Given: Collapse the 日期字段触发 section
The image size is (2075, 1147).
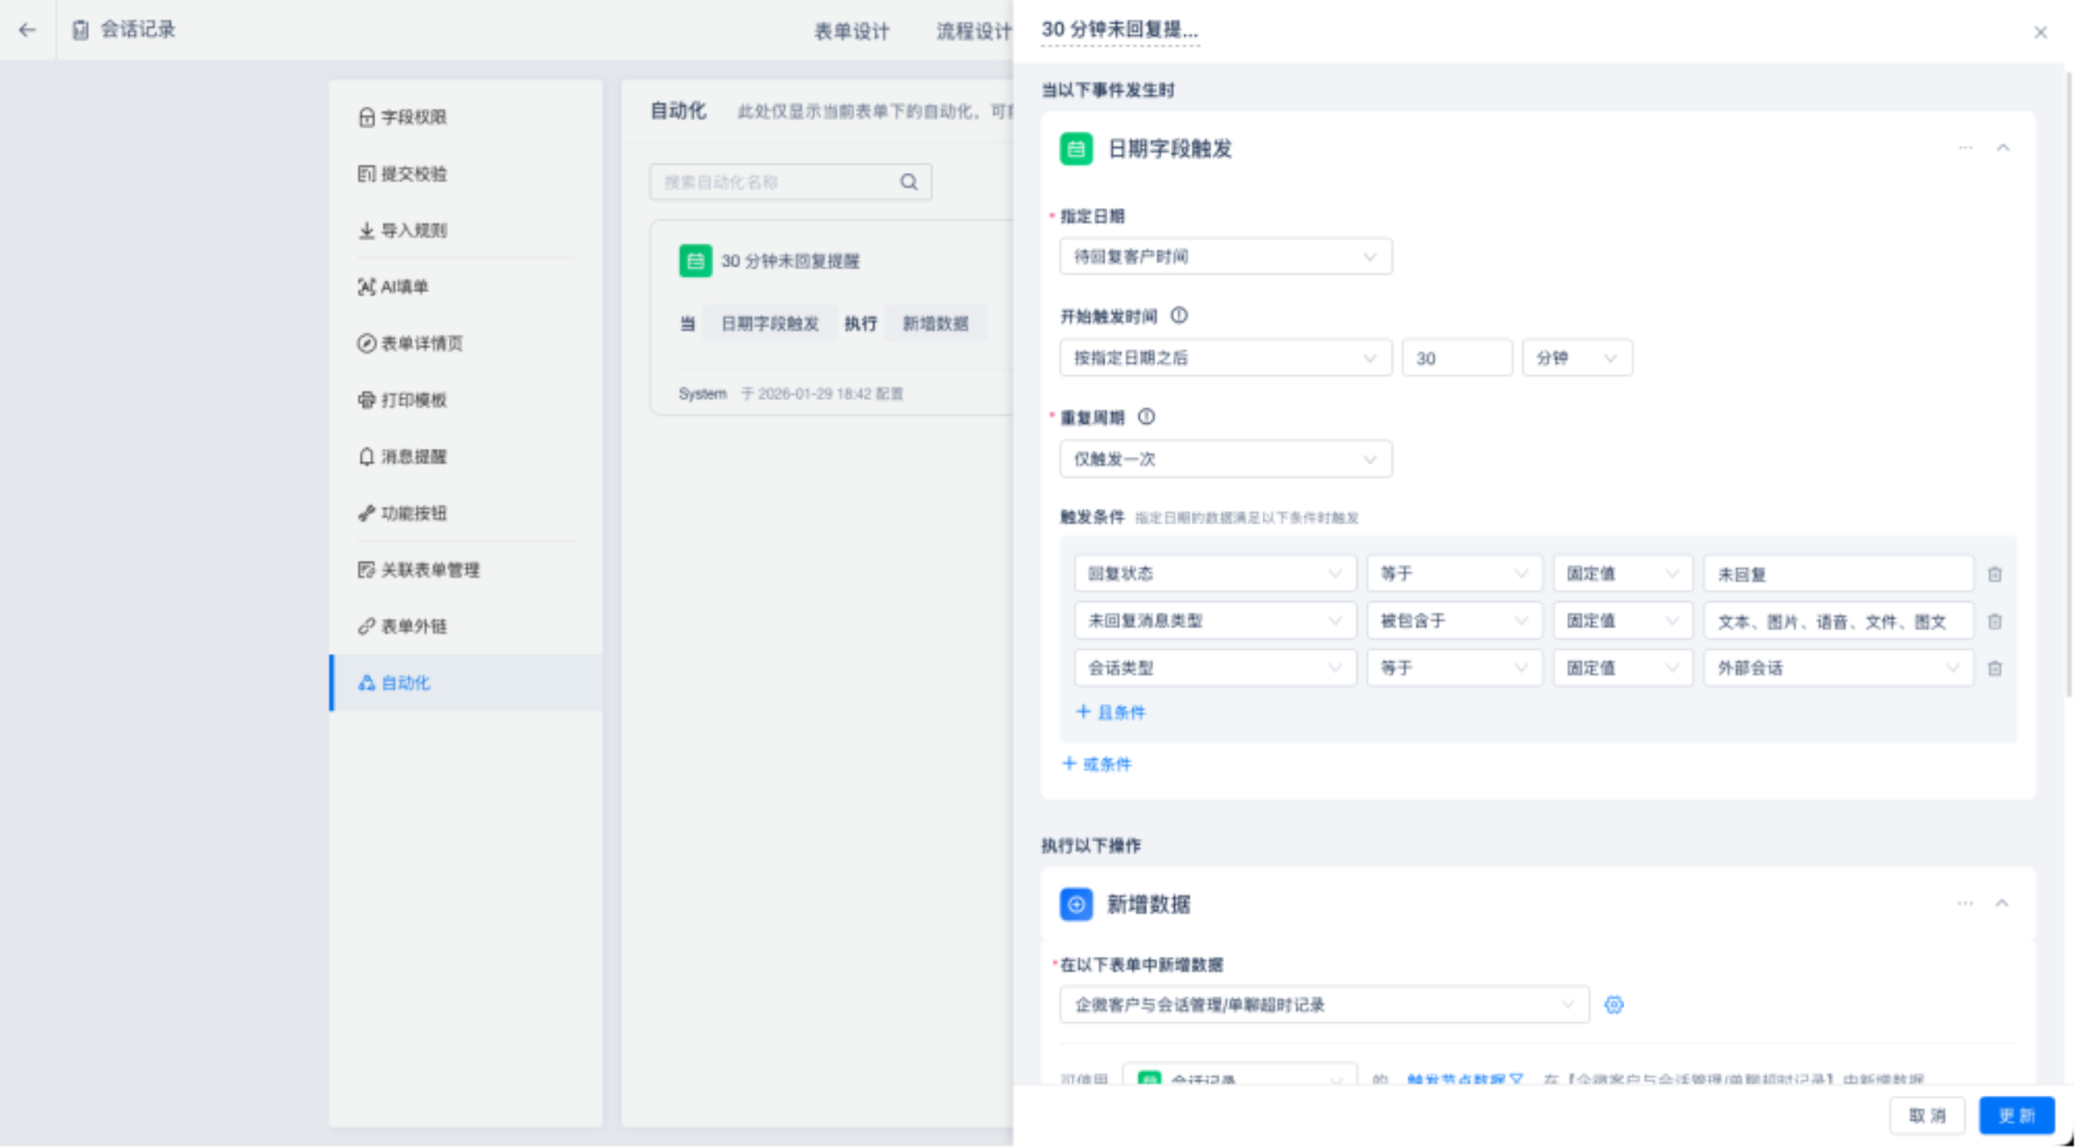Looking at the screenshot, I should [x=2002, y=148].
